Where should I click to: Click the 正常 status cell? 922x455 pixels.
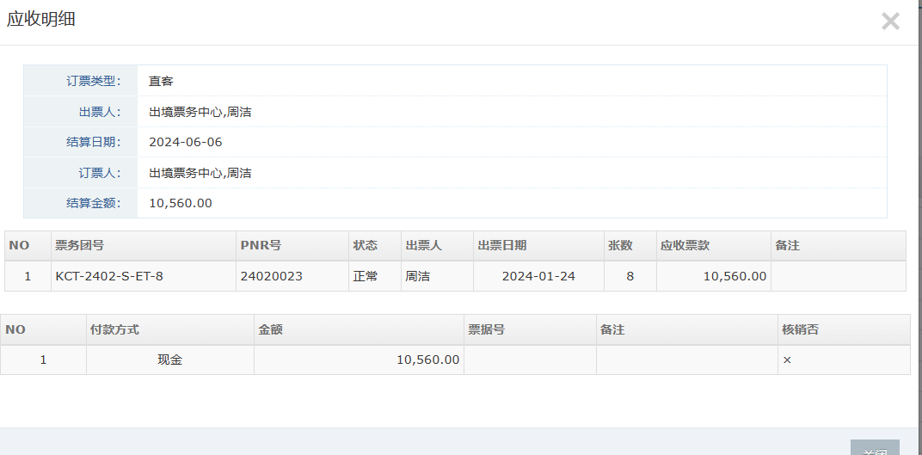click(366, 276)
